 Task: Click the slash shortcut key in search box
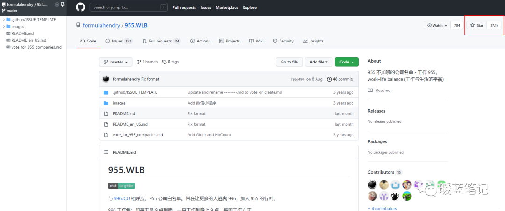pos(164,7)
